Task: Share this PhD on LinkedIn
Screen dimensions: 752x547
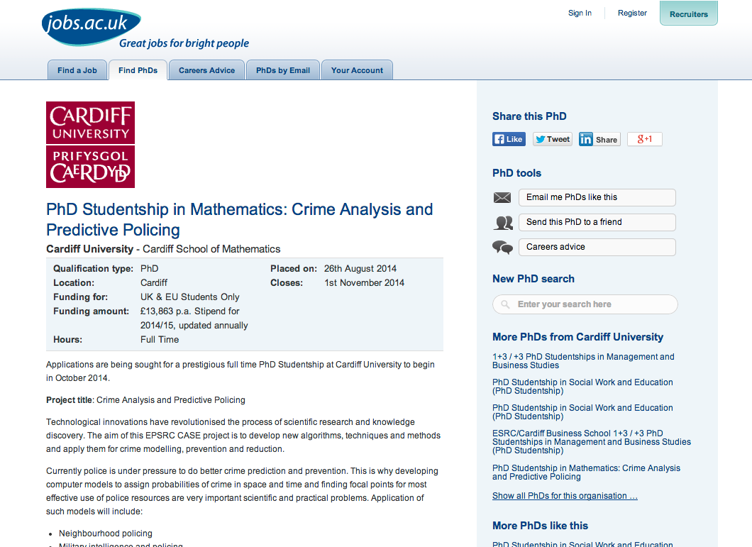Action: click(x=599, y=139)
